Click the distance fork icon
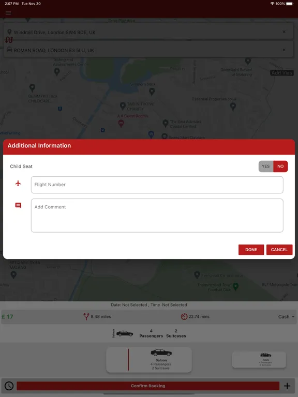The image size is (298, 397). (86, 316)
